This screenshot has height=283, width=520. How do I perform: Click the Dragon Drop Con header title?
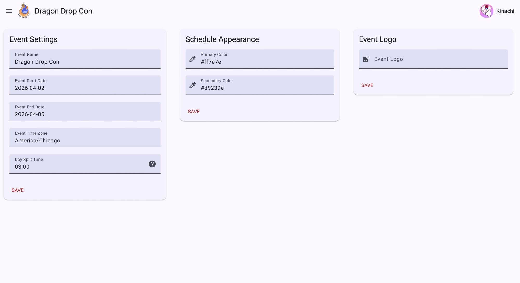[x=63, y=11]
